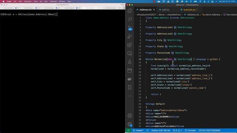
Task: Open the File menu
Action: pos(15,1)
